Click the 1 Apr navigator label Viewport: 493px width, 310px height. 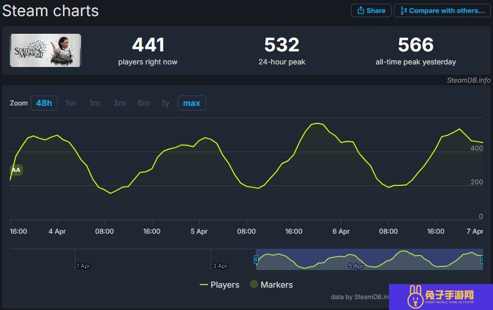click(83, 266)
